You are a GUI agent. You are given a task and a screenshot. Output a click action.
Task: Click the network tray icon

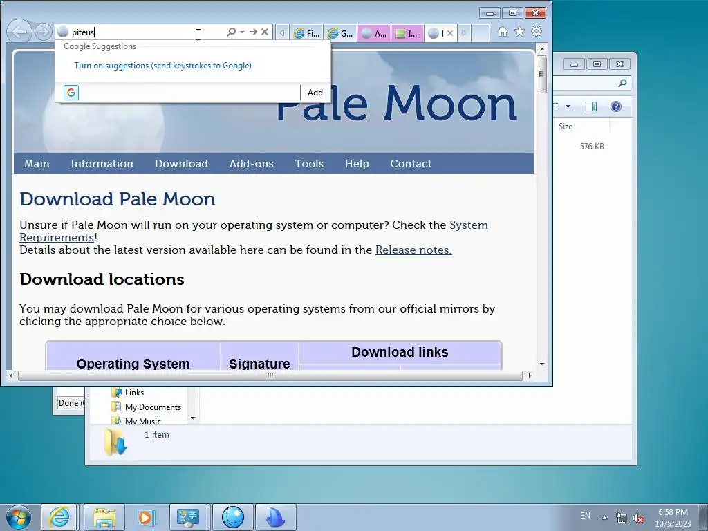point(622,518)
